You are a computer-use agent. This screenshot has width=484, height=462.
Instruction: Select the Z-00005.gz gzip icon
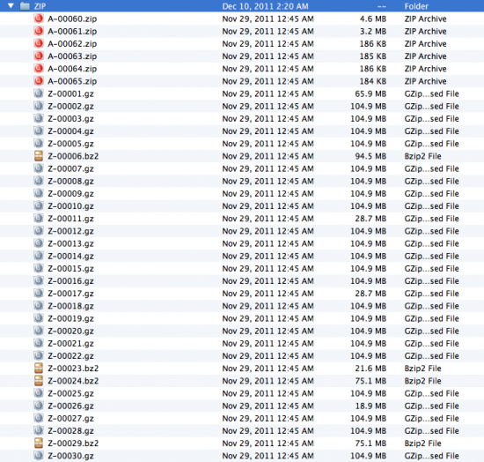[x=39, y=144]
